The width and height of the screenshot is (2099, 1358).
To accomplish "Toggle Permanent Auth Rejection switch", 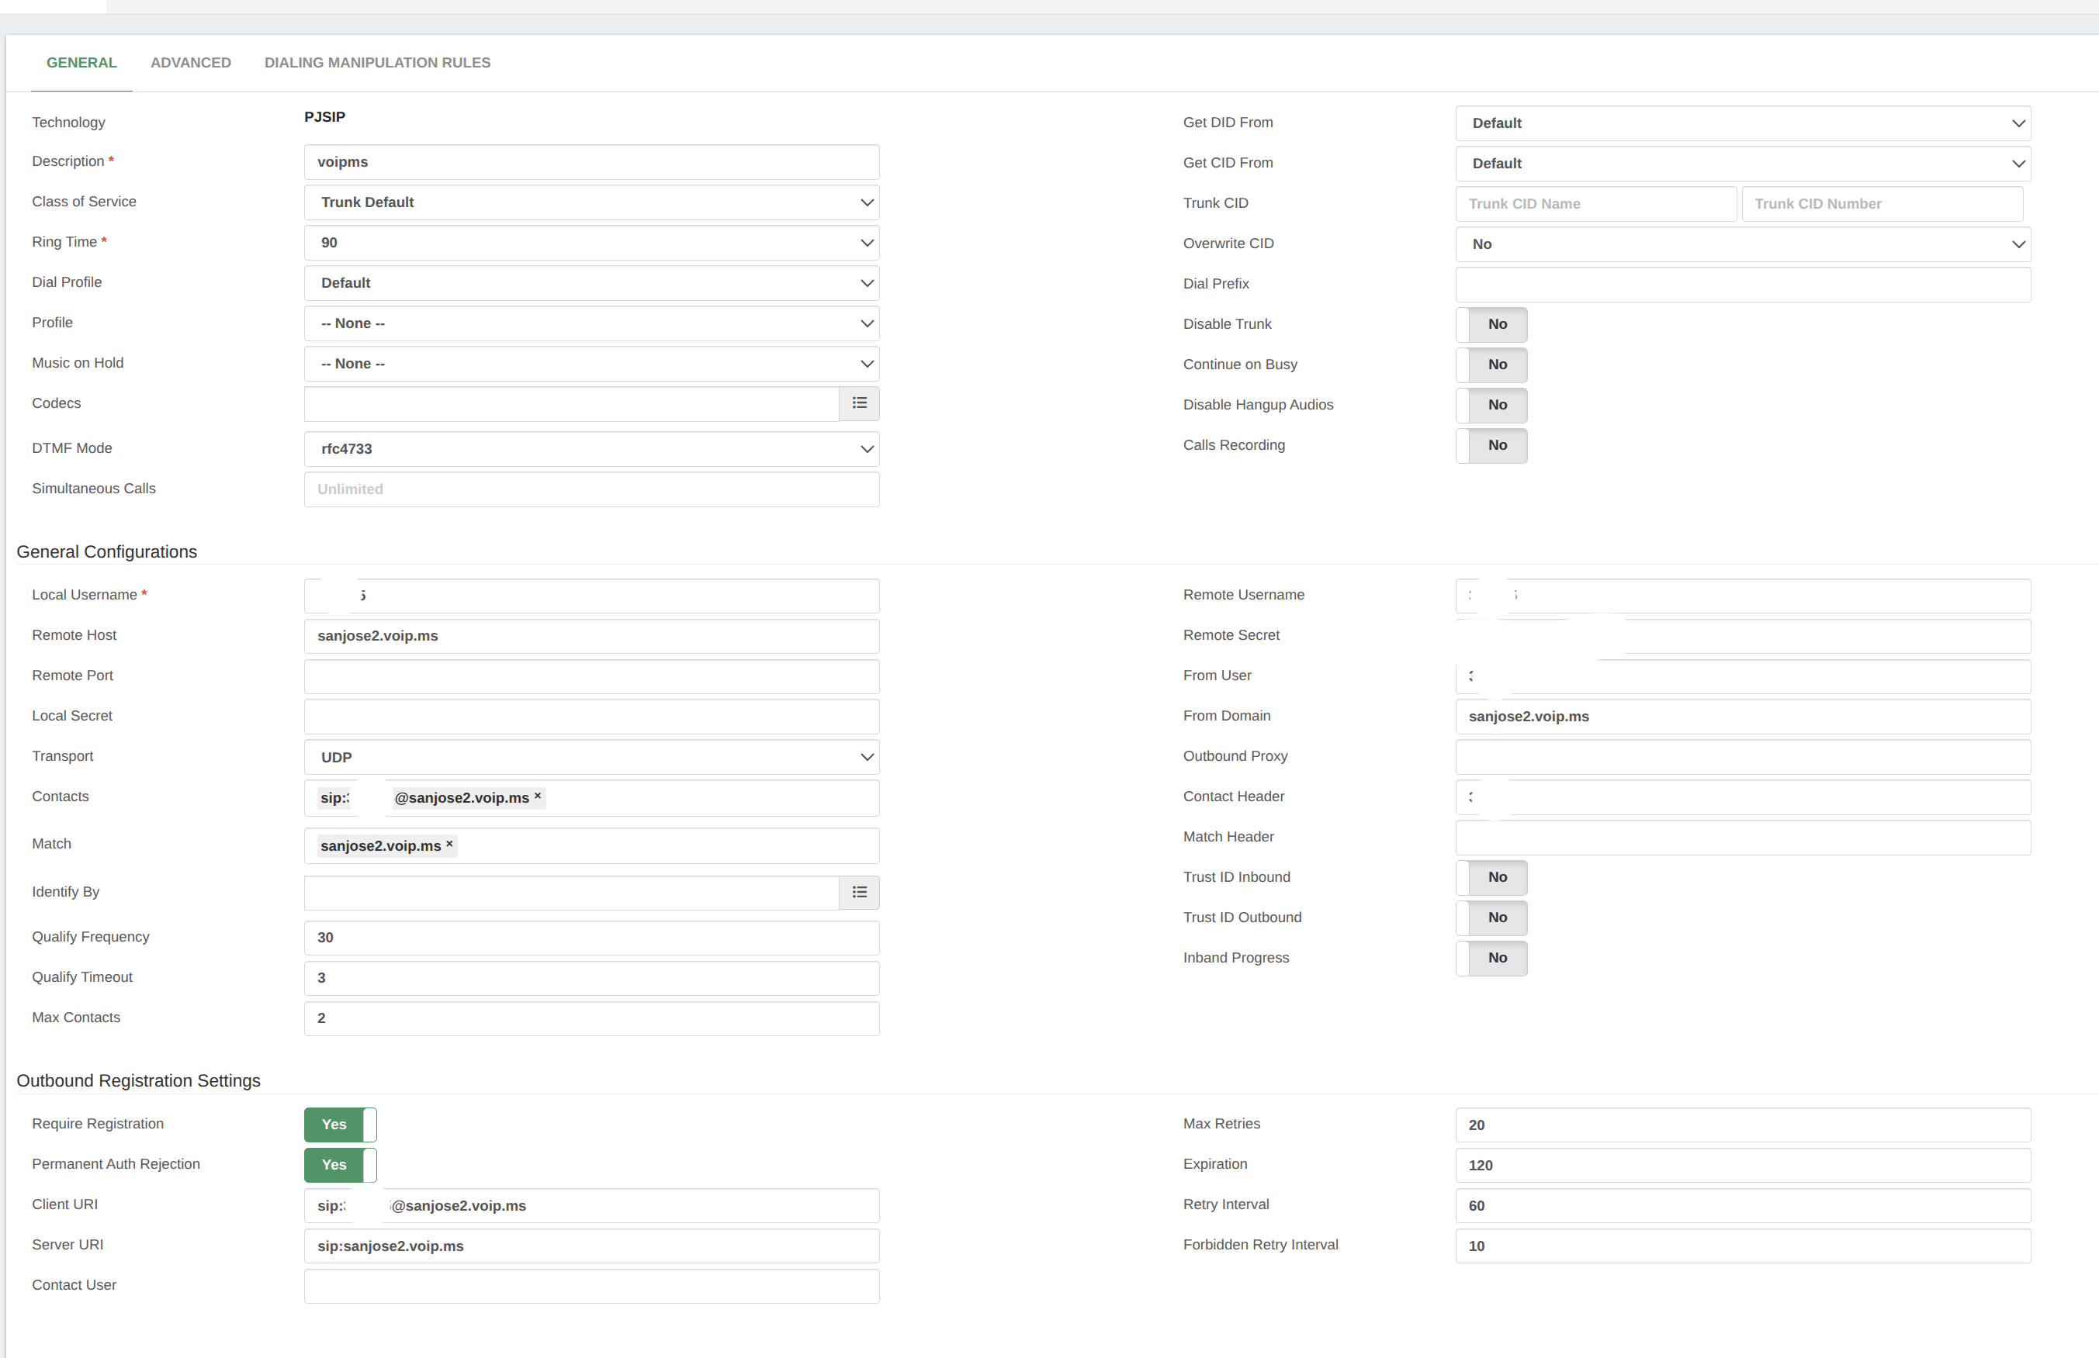I will pos(341,1165).
